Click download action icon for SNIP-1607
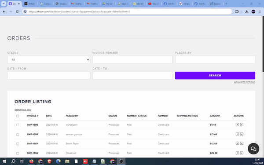264x165 pixels. (x=242, y=143)
